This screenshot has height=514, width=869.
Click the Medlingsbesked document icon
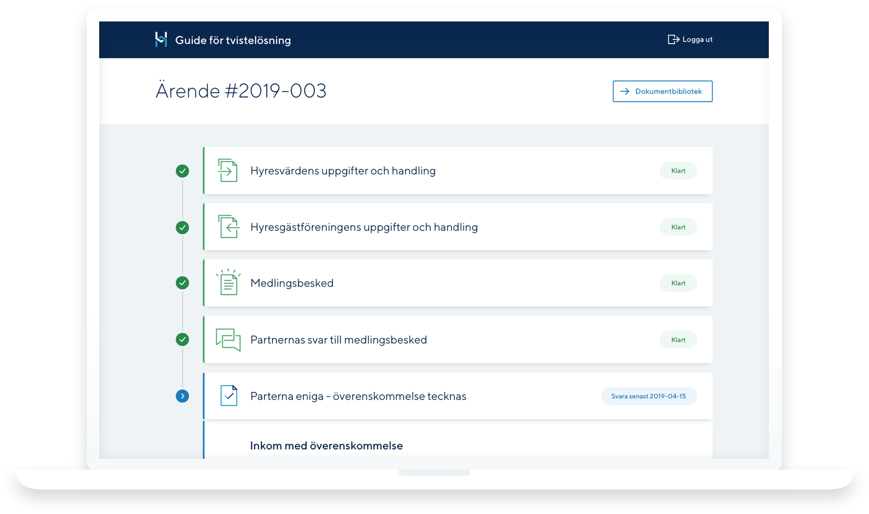click(x=228, y=283)
